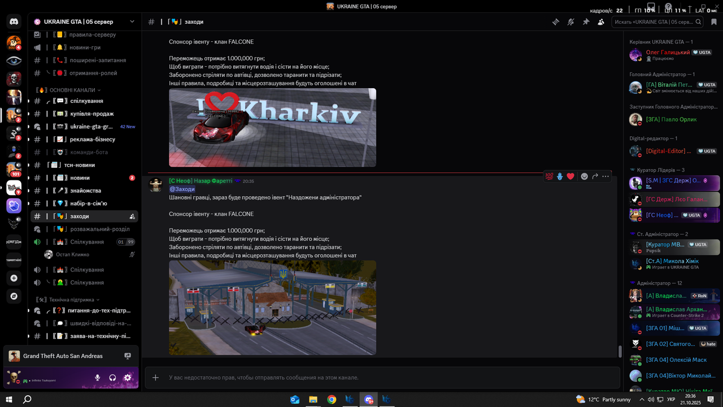
Task: Open the purple crystal server icon
Action: coord(14,206)
